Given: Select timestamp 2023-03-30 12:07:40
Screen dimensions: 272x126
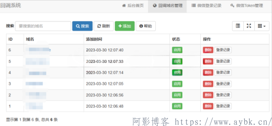Looking at the screenshot, I should pos(105,50).
